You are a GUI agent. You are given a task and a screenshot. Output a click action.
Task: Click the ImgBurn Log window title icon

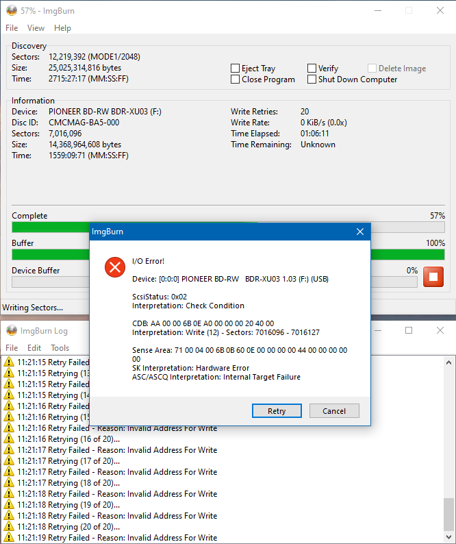click(11, 330)
